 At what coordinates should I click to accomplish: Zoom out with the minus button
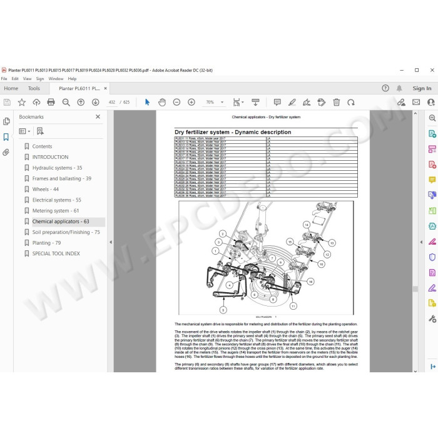click(176, 102)
